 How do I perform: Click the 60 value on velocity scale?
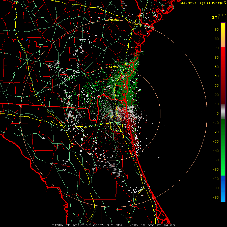click(217, 57)
